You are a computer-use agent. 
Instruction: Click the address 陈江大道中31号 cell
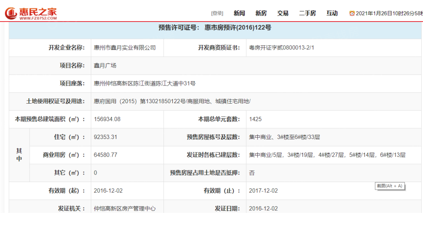point(145,83)
